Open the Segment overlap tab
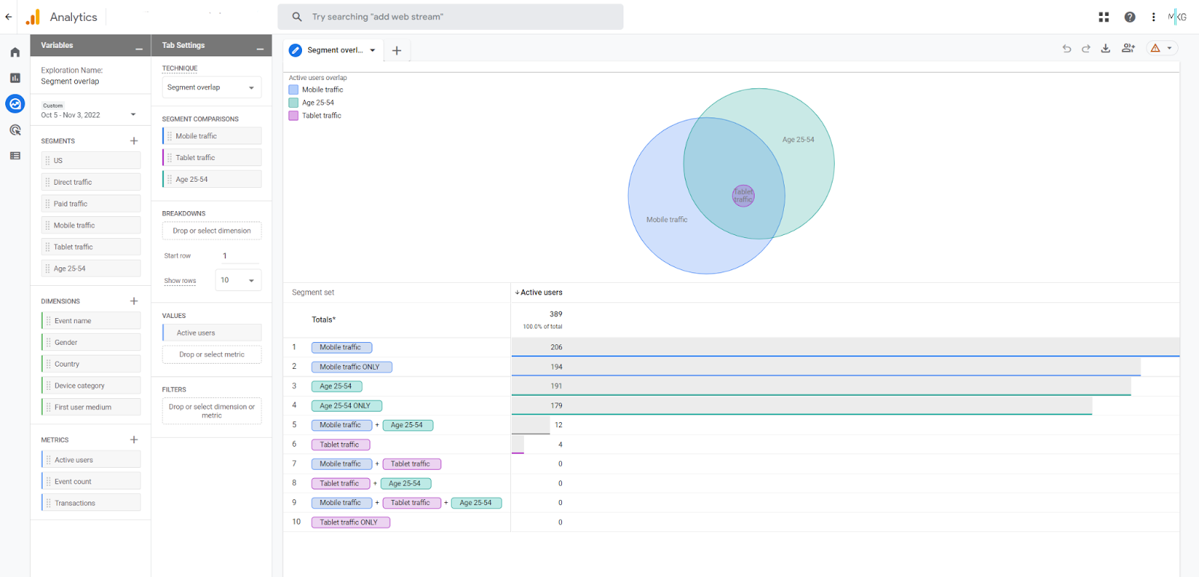Viewport: 1199px width, 577px height. (334, 50)
